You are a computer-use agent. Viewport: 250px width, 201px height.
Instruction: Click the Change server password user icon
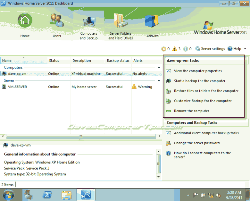coord(169,143)
